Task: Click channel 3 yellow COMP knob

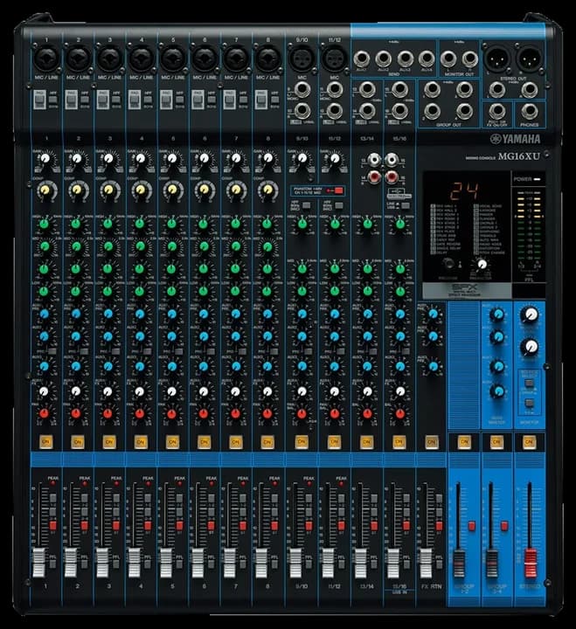Action: tap(108, 190)
